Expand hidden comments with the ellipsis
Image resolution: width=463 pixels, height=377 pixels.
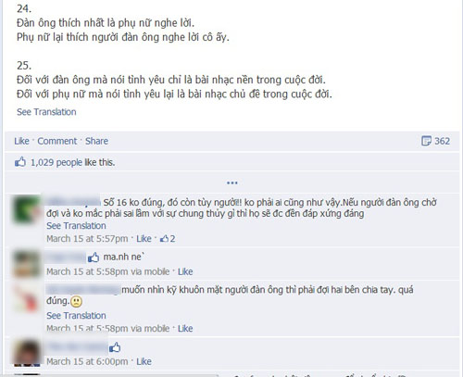coord(232,182)
